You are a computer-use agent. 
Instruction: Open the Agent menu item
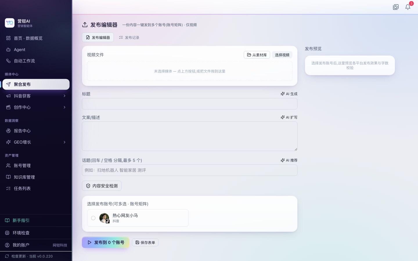pyautogui.click(x=36, y=50)
